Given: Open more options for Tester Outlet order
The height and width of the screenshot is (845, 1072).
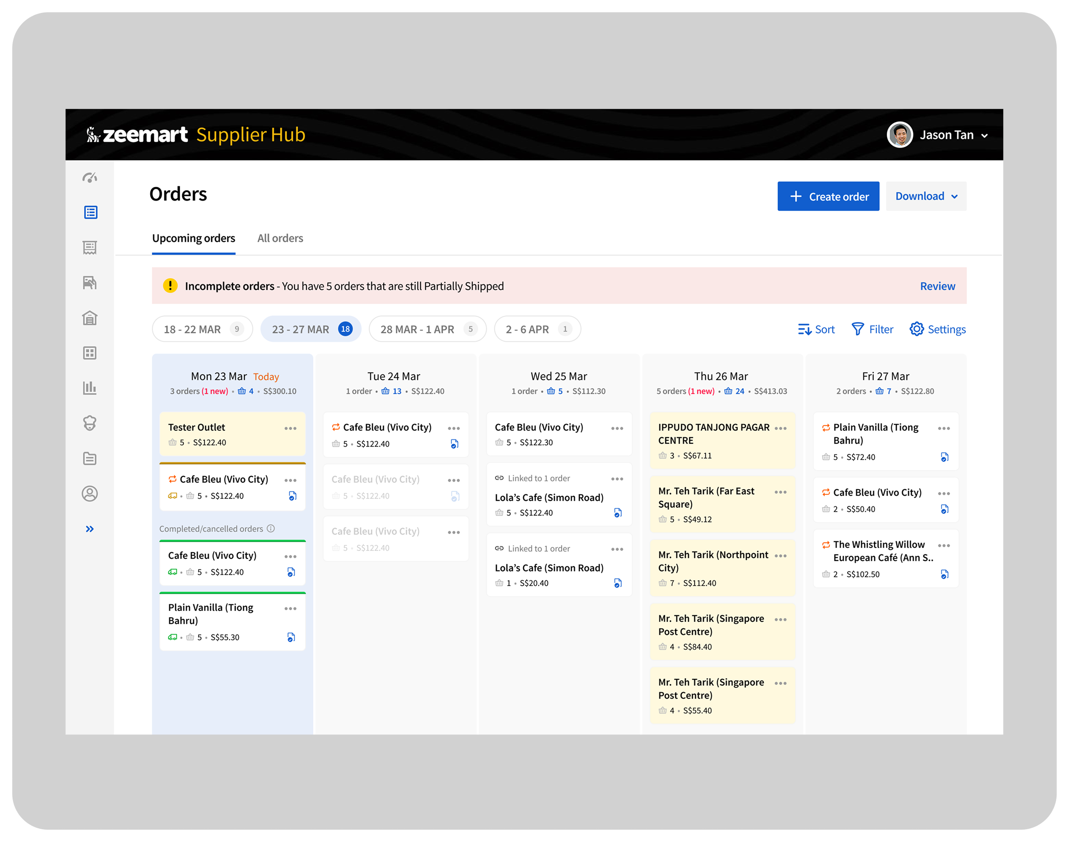Looking at the screenshot, I should pyautogui.click(x=290, y=428).
